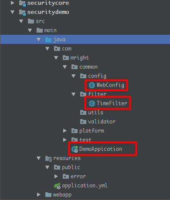Select the mright package
Viewport: 170px width, 200px height.
point(76,58)
